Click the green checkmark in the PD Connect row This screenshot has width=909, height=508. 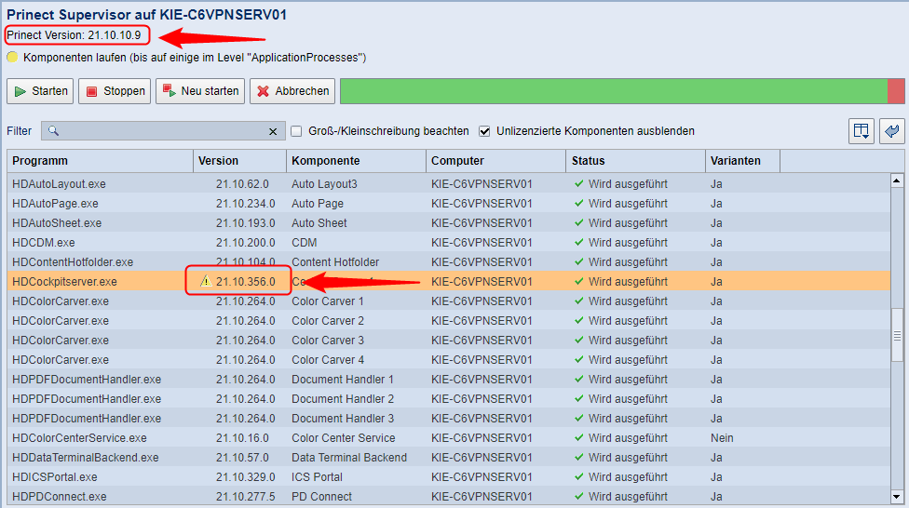coord(578,497)
